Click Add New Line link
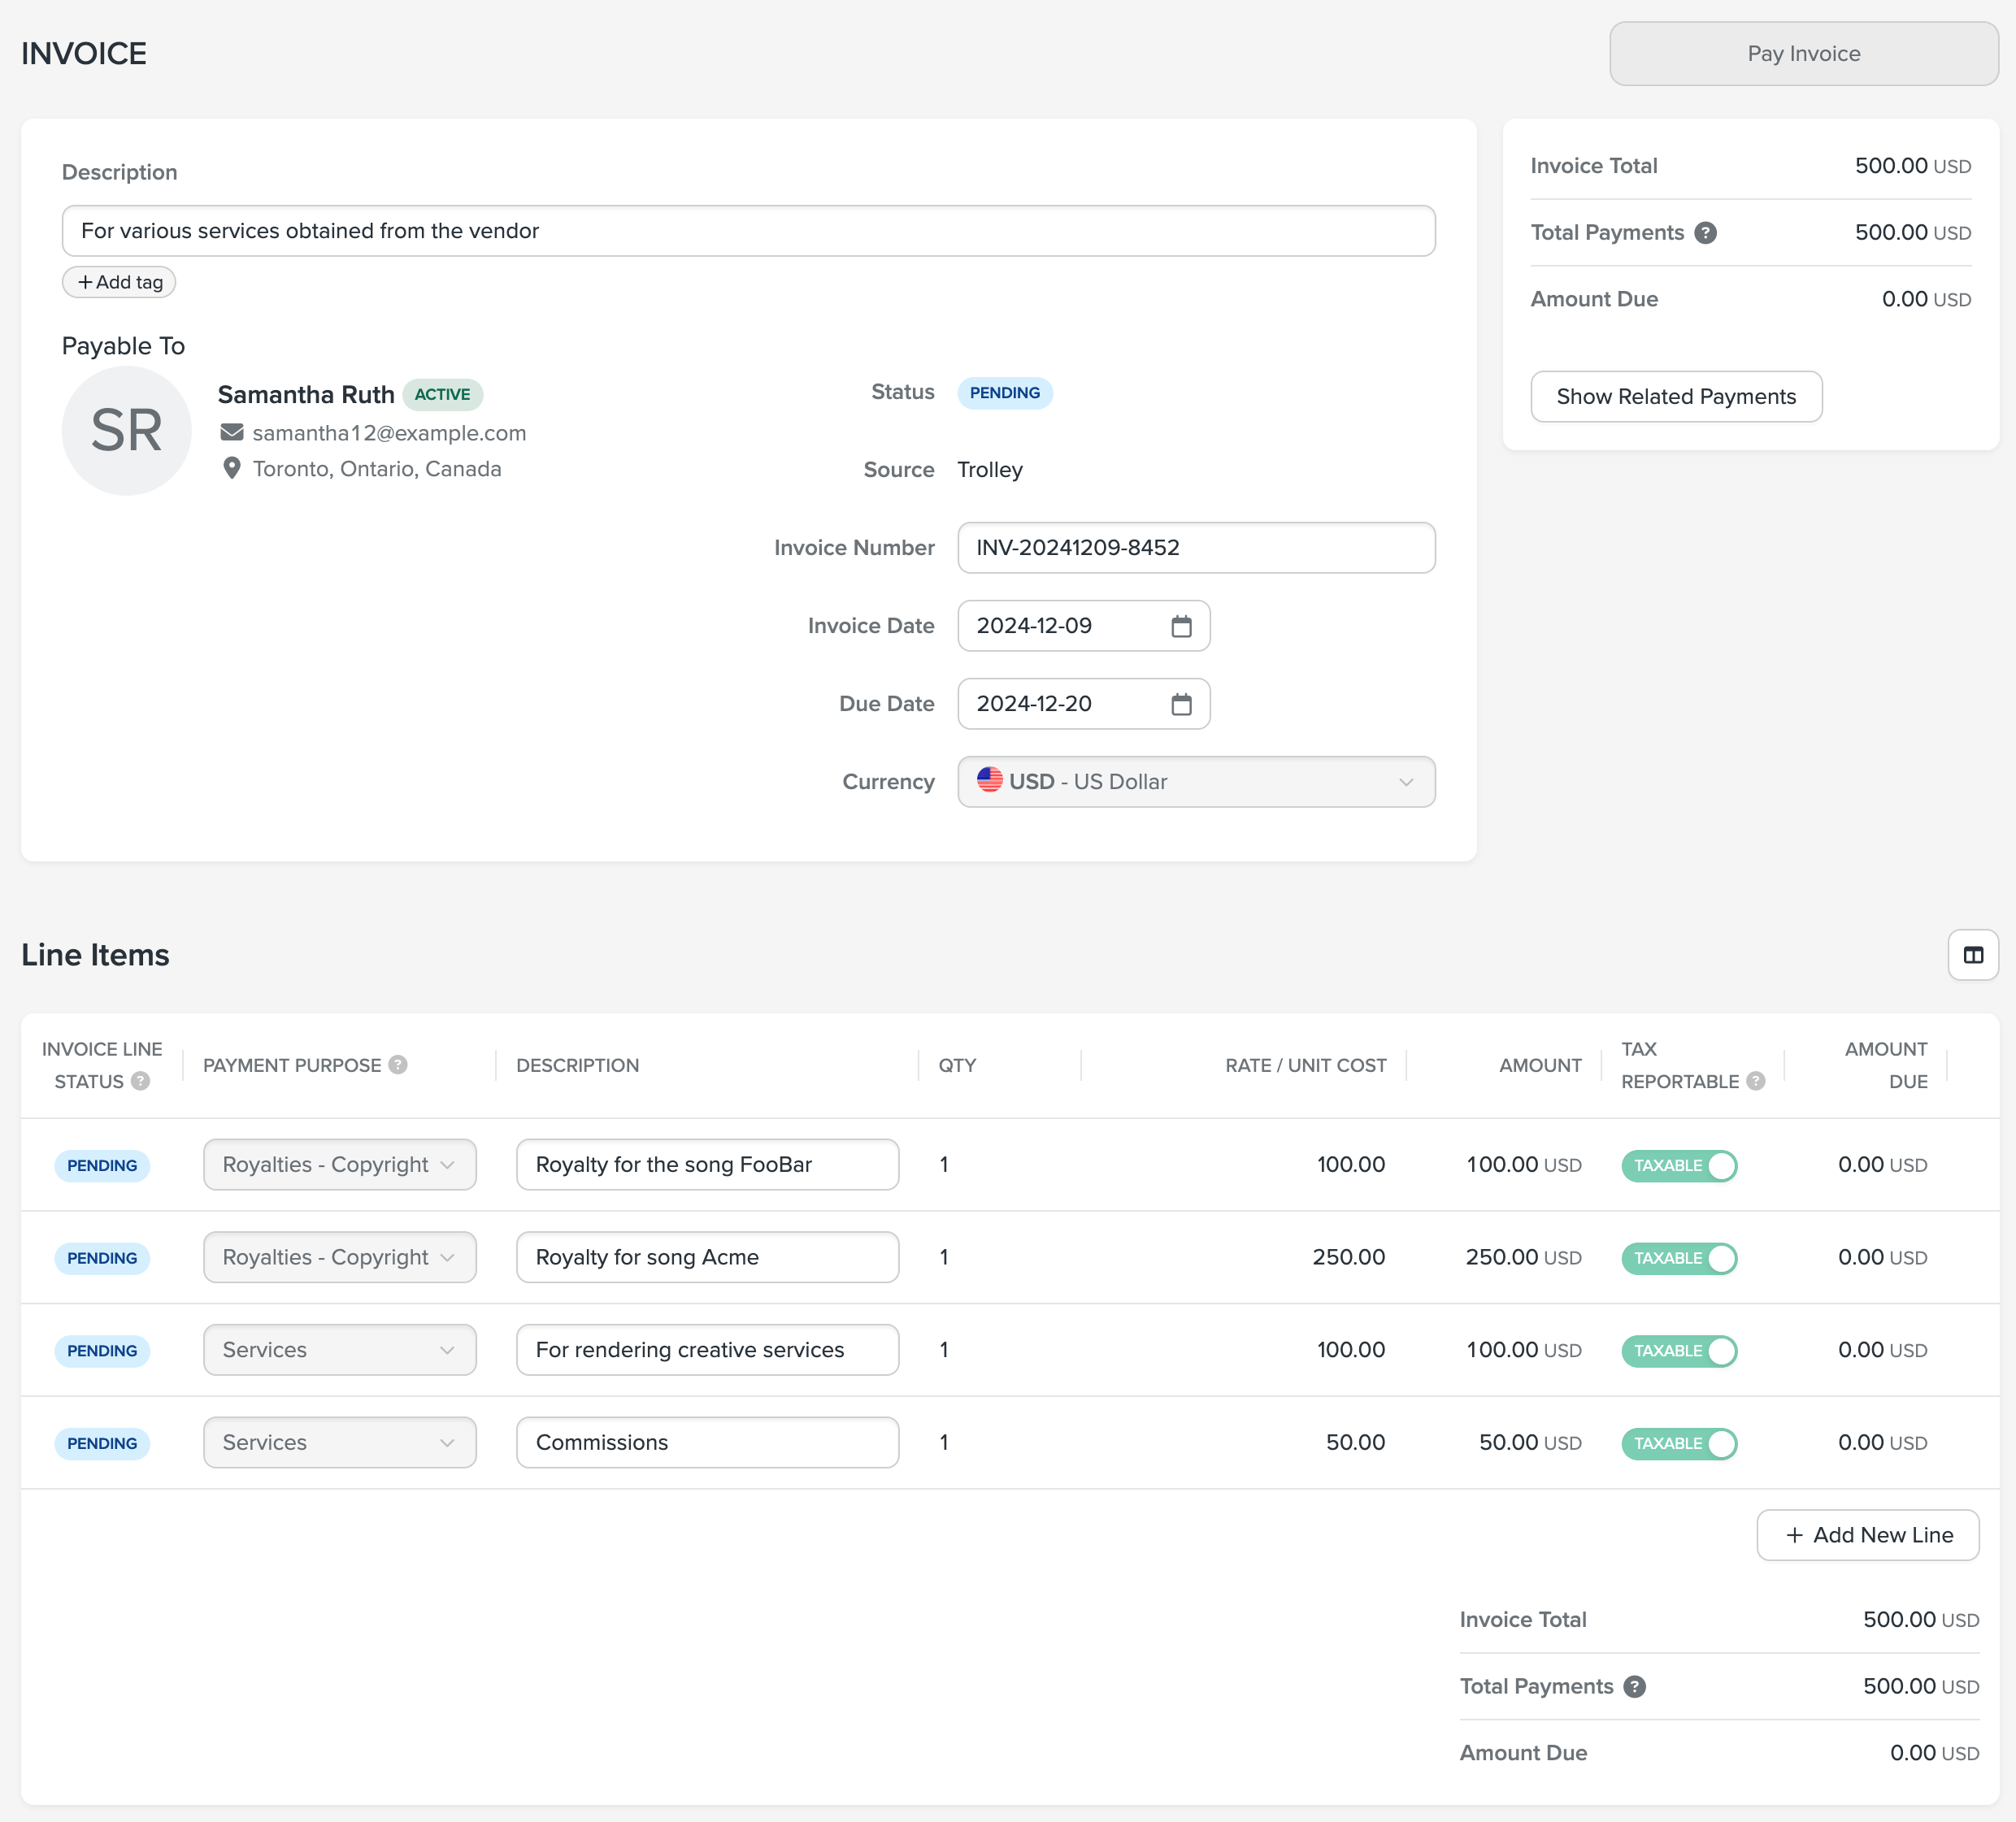Viewport: 2016px width, 1822px height. click(1869, 1536)
